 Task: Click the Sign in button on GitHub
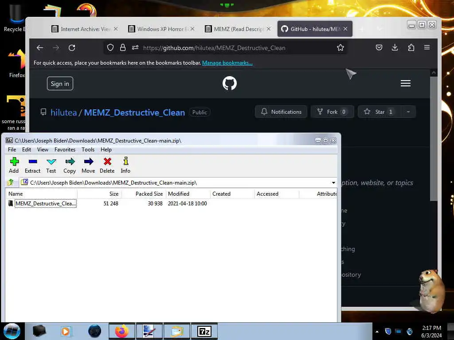(x=60, y=84)
